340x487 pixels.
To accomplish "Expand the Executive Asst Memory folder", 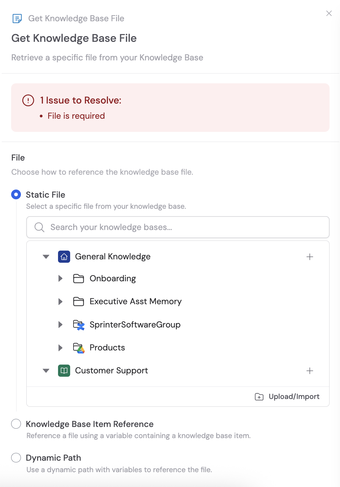I will (60, 301).
